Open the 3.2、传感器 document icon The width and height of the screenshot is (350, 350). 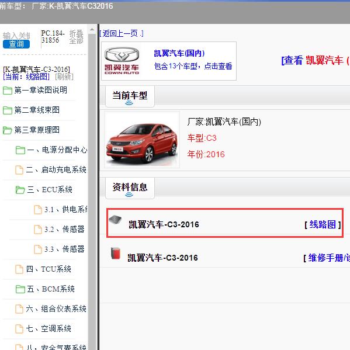tap(38, 230)
